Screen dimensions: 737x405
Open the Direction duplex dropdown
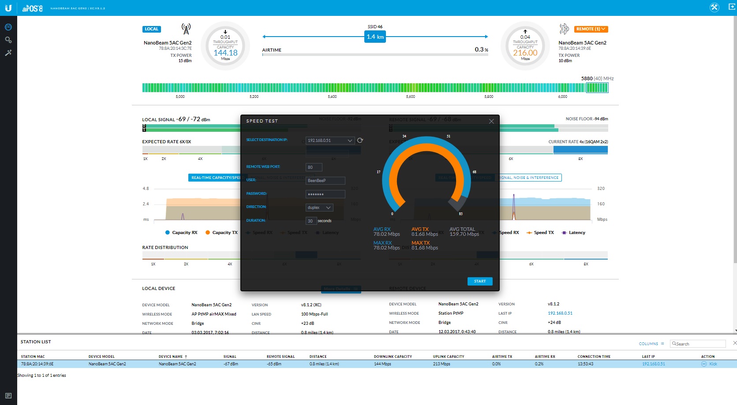coord(319,208)
